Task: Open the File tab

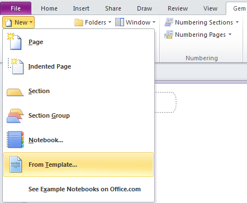Action: click(16, 8)
